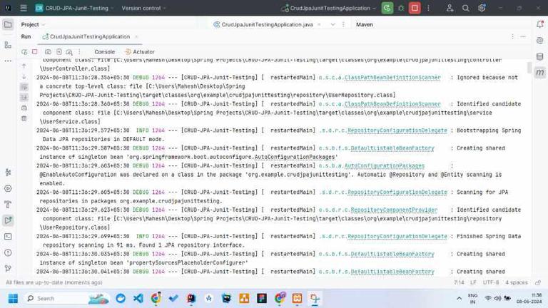
Task: Open the Structure tool window icon
Action: pos(8,45)
